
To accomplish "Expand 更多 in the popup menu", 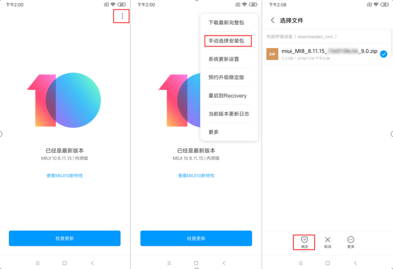I will tap(214, 132).
